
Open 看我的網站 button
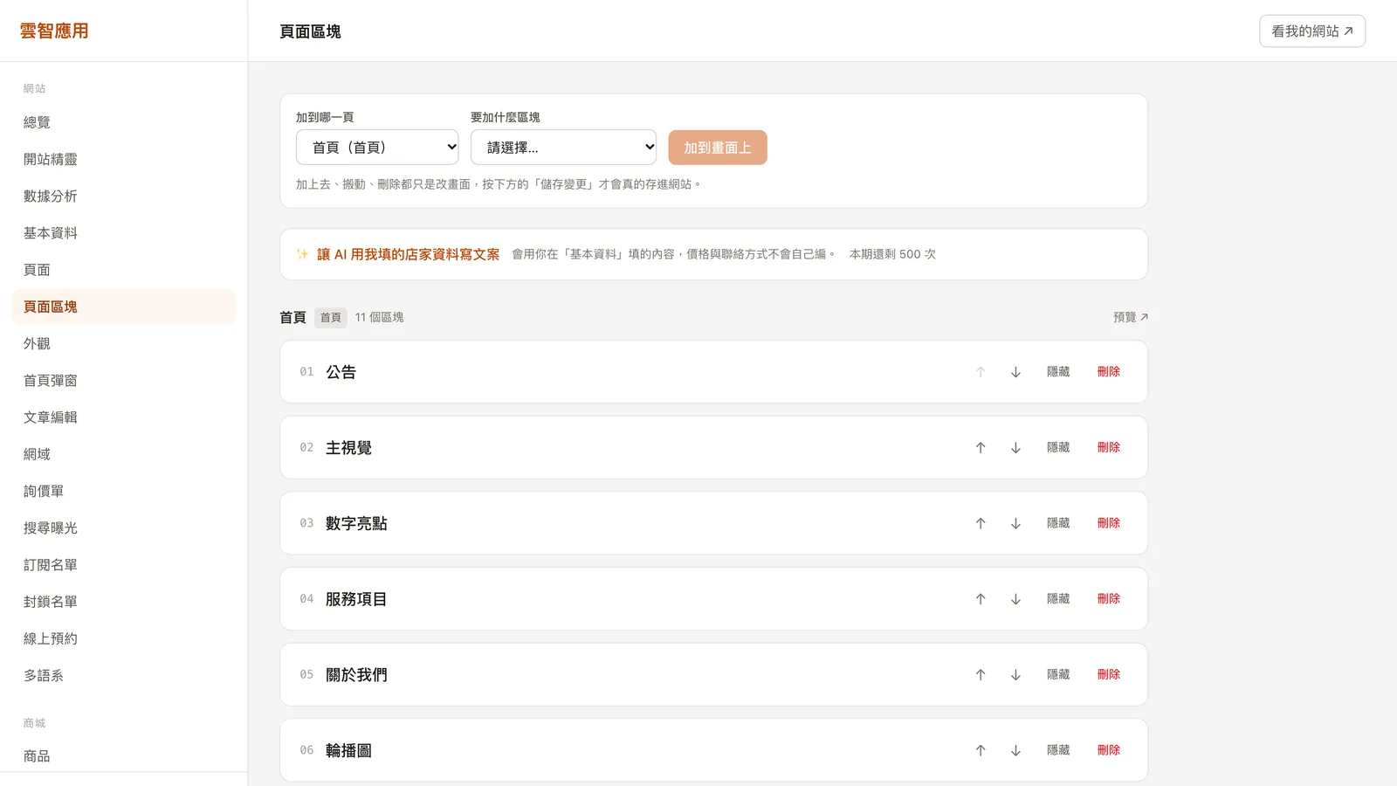click(x=1312, y=31)
